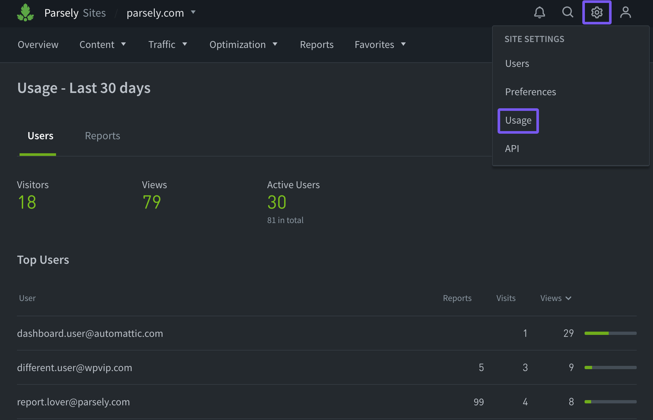653x420 pixels.
Task: Click the search magnifier icon
Action: tap(568, 13)
